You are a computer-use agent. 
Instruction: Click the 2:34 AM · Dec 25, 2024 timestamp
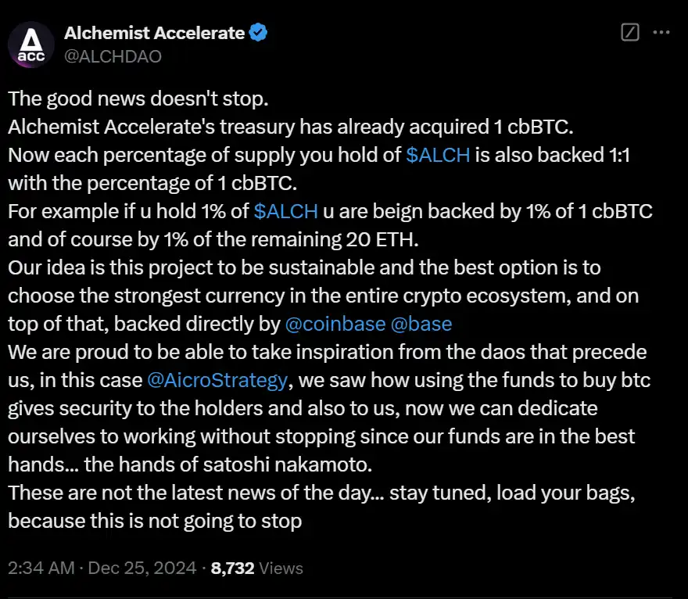tap(102, 569)
